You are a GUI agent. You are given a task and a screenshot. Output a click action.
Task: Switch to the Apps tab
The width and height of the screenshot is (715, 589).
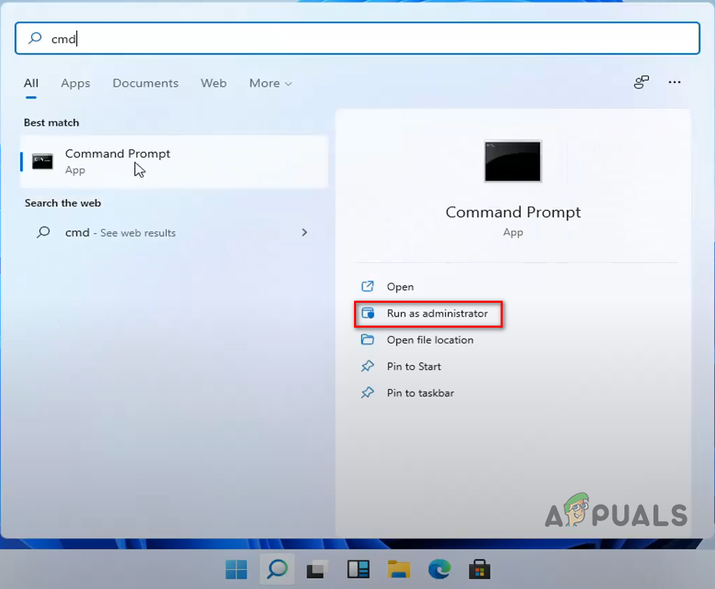(75, 84)
